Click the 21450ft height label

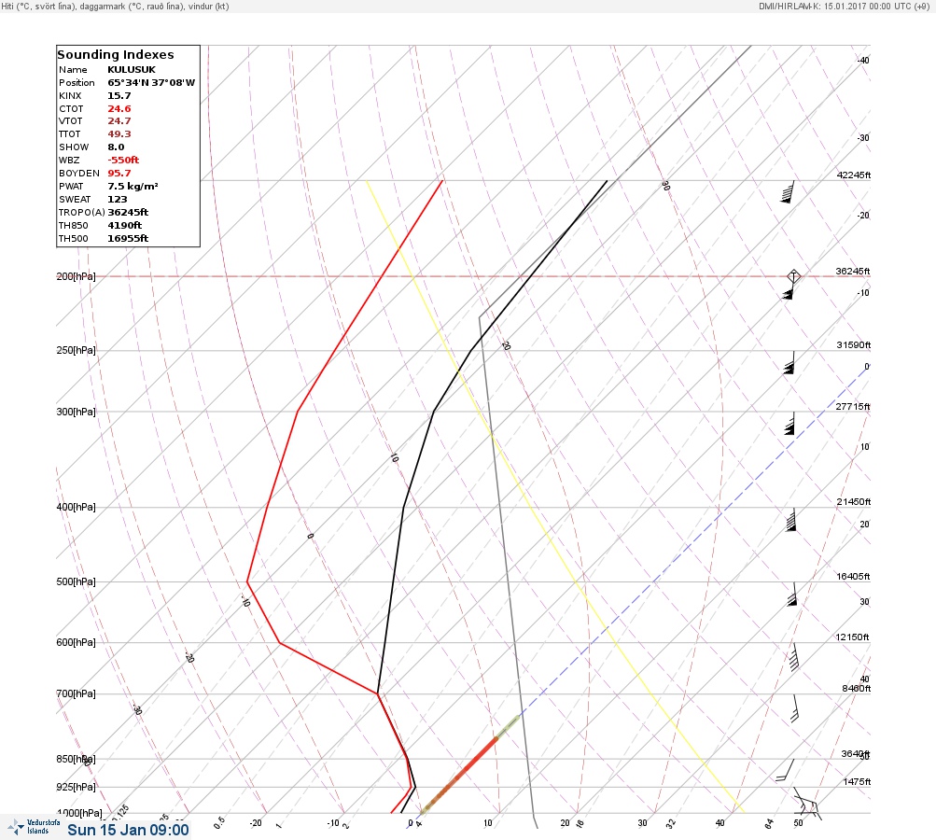point(854,501)
